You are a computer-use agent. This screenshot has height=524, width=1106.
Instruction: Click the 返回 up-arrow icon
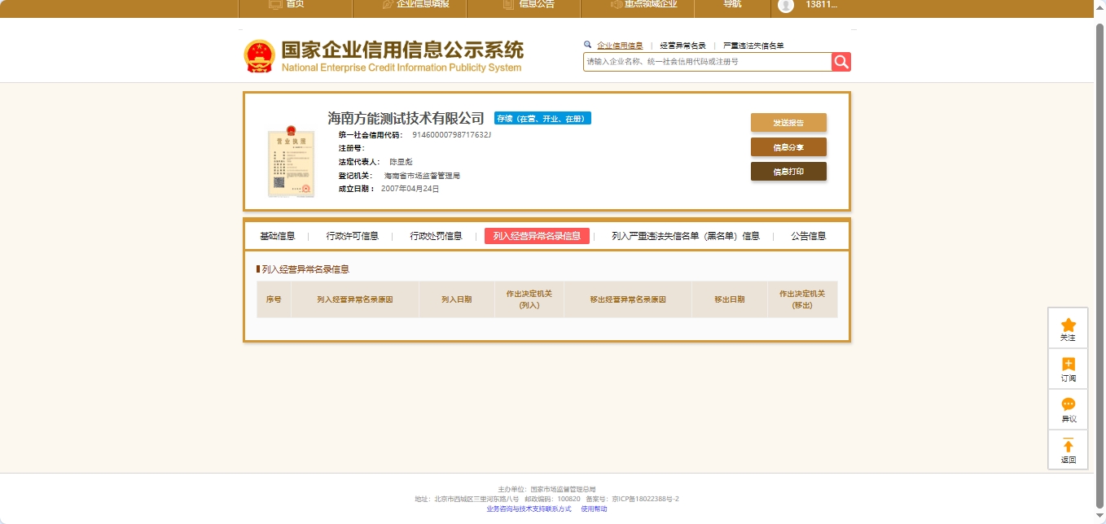point(1068,446)
